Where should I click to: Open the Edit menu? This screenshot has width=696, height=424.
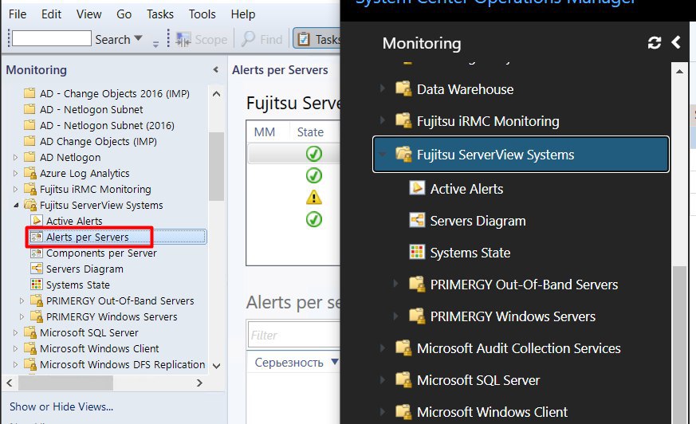click(x=51, y=14)
